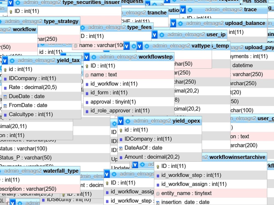This screenshot has width=274, height=205.
Task: Open gear options of type_securities_issuer table
Action: tap(18, 3)
